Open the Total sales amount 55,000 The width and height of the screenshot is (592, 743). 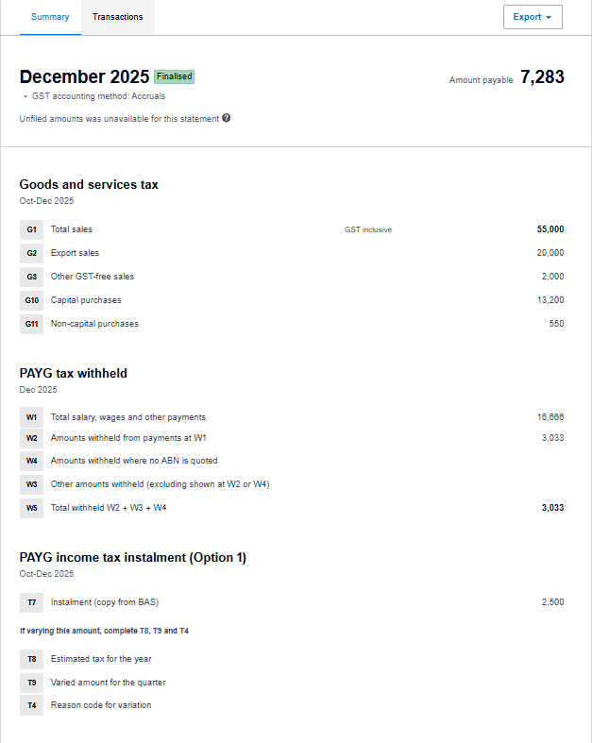(550, 229)
